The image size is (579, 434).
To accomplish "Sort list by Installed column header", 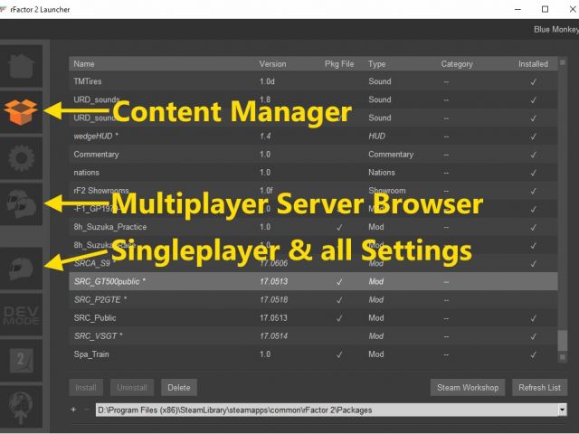I will [x=533, y=64].
